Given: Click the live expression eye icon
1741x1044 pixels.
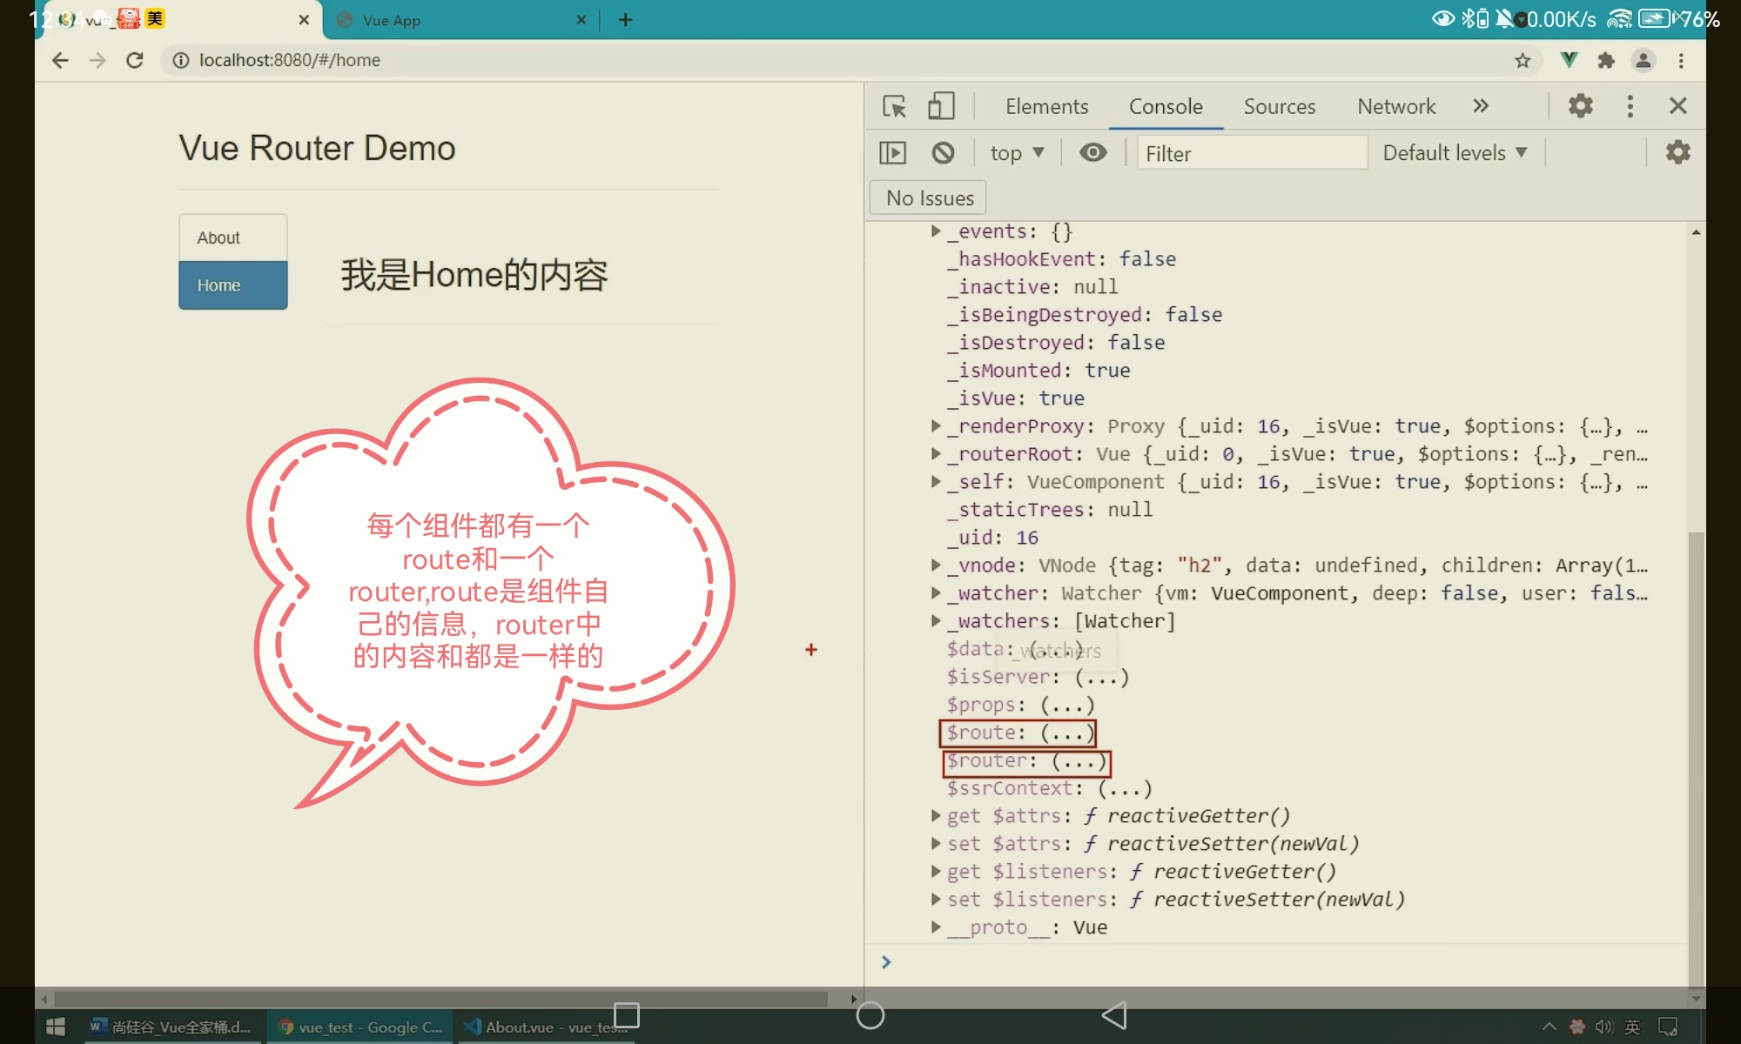Looking at the screenshot, I should pos(1092,153).
